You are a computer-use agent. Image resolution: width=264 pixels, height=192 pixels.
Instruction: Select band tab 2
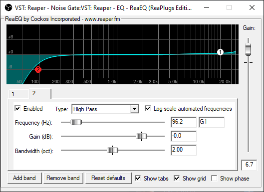pyautogui.click(x=40, y=93)
